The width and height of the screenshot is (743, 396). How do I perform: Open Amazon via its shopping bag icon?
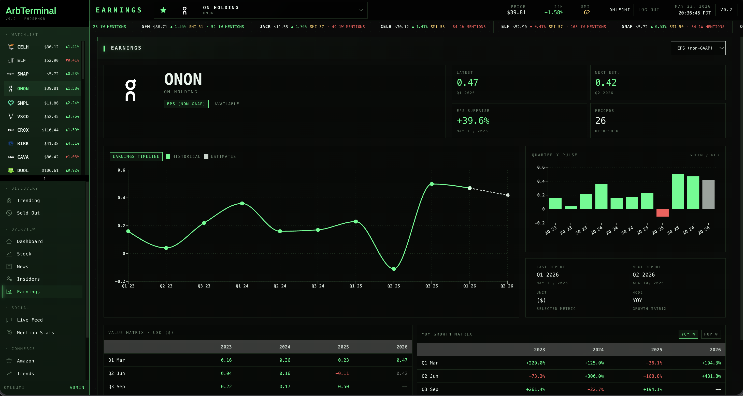coord(9,361)
